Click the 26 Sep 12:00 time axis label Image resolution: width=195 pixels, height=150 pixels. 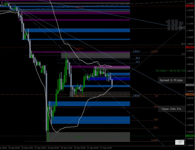click(66, 148)
